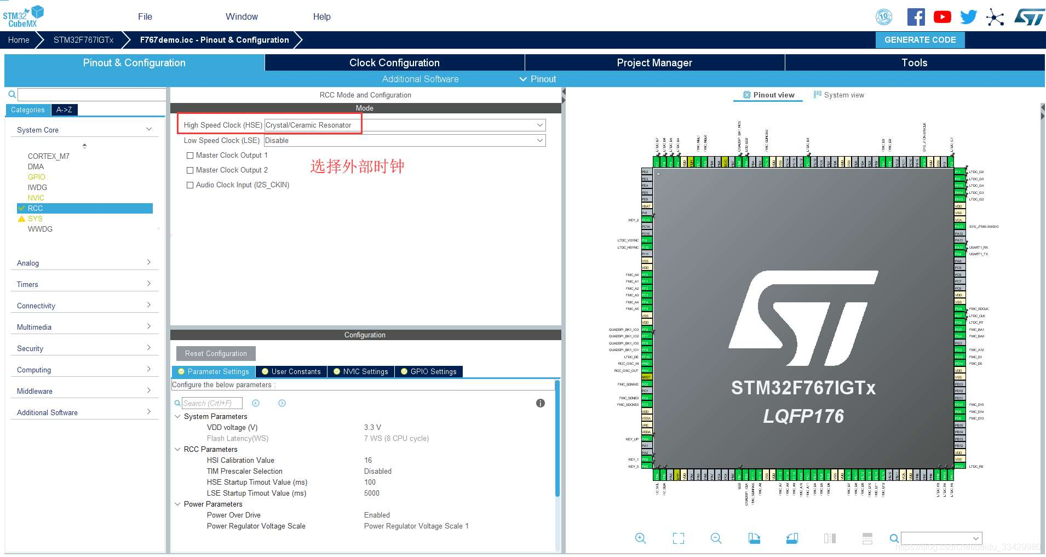Viewport: 1046px width, 557px height.
Task: Expand the Connectivity category
Action: tap(149, 305)
